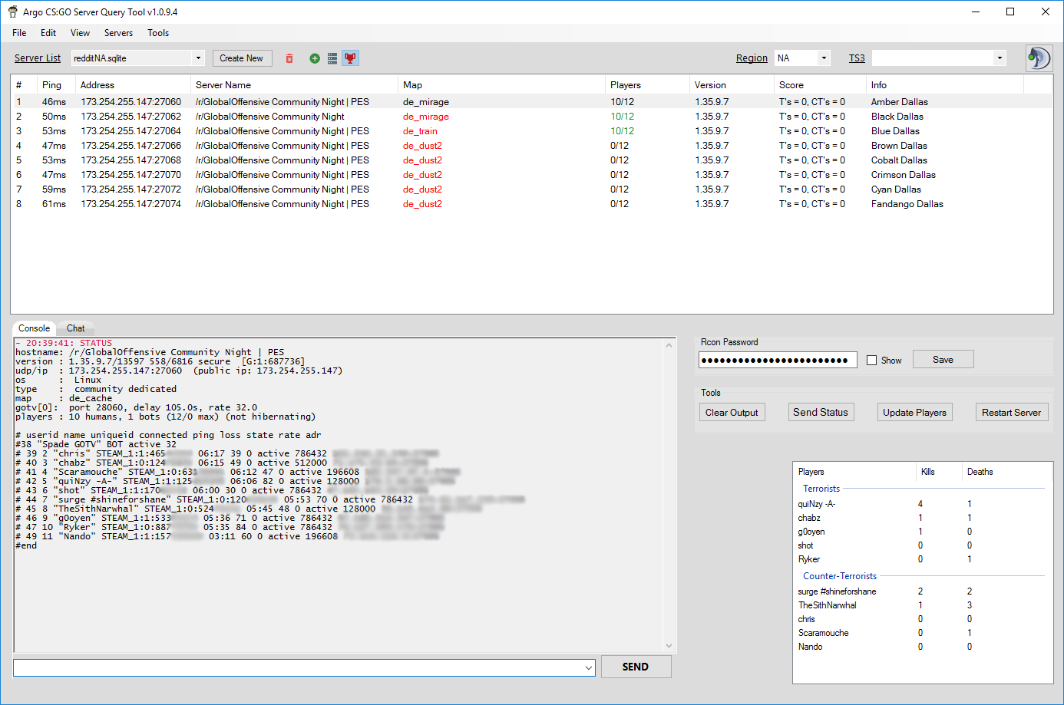
Task: Click the Terrorists group header
Action: pyautogui.click(x=821, y=489)
